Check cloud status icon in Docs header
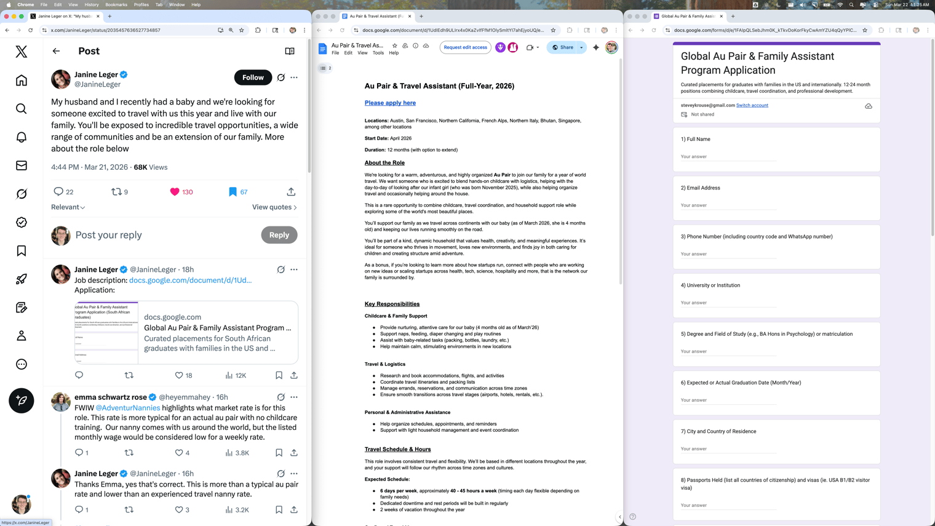 [x=426, y=46]
